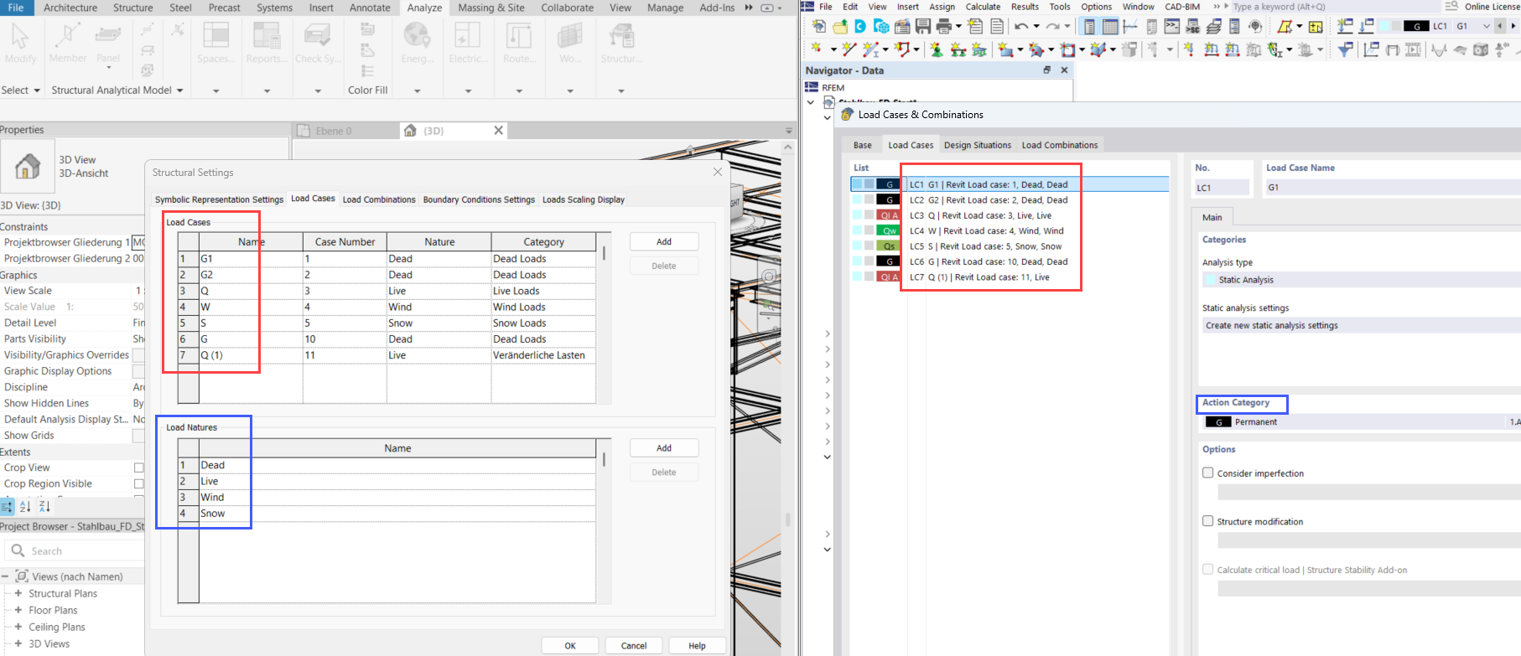Go to previous load case arrow in RFEM
Screen dimensions: 1521x656
point(1500,26)
